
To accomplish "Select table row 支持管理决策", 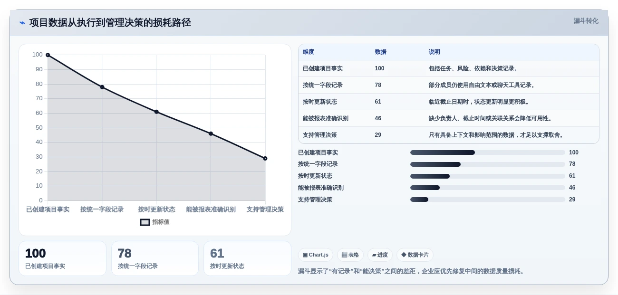I will [x=449, y=135].
